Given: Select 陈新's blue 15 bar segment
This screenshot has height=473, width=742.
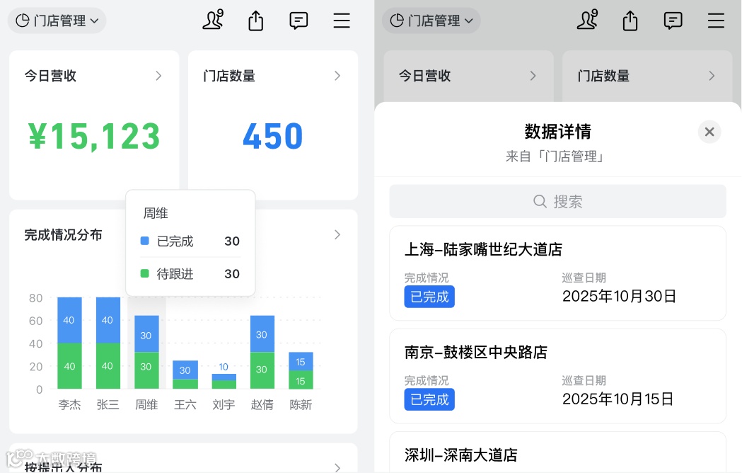Looking at the screenshot, I should (301, 361).
